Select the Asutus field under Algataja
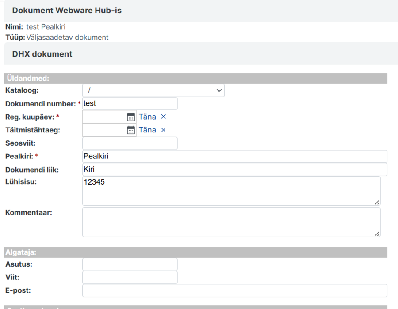The image size is (398, 309). coord(130,264)
